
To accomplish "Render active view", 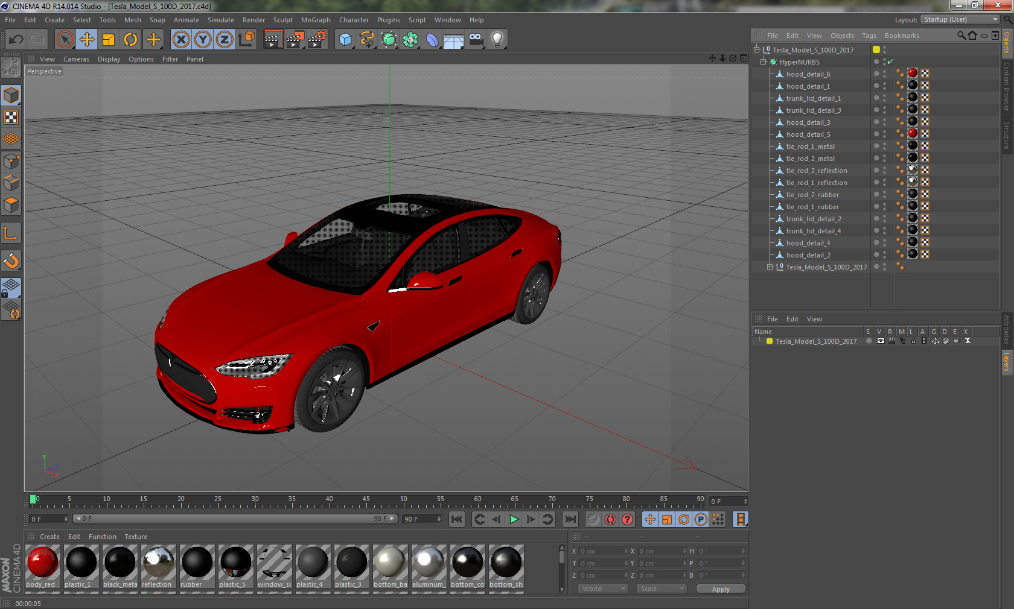I will pos(273,40).
